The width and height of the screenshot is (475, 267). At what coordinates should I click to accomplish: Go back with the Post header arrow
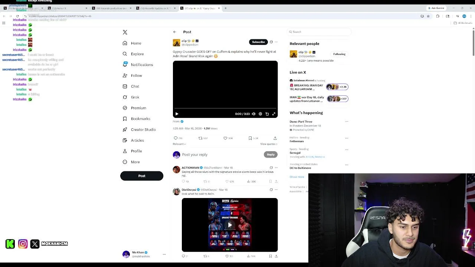(x=175, y=32)
